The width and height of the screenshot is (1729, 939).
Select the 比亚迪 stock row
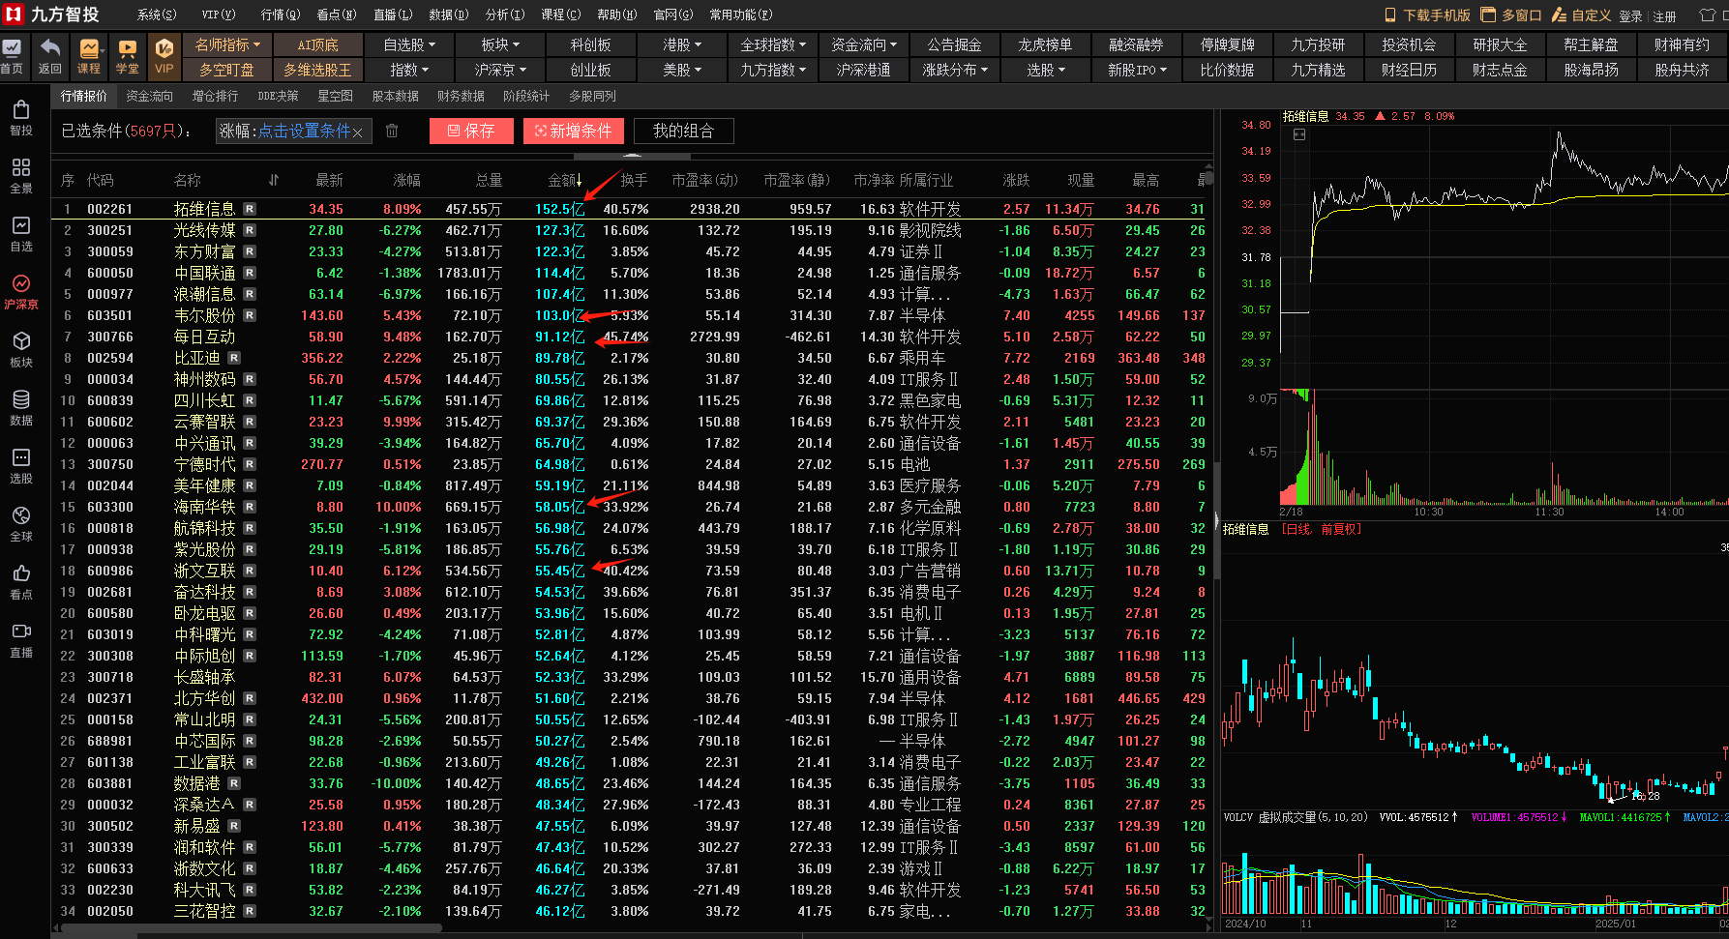197,358
